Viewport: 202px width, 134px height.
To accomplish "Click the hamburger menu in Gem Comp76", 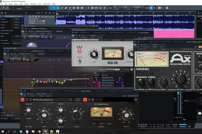I will click(x=136, y=100).
